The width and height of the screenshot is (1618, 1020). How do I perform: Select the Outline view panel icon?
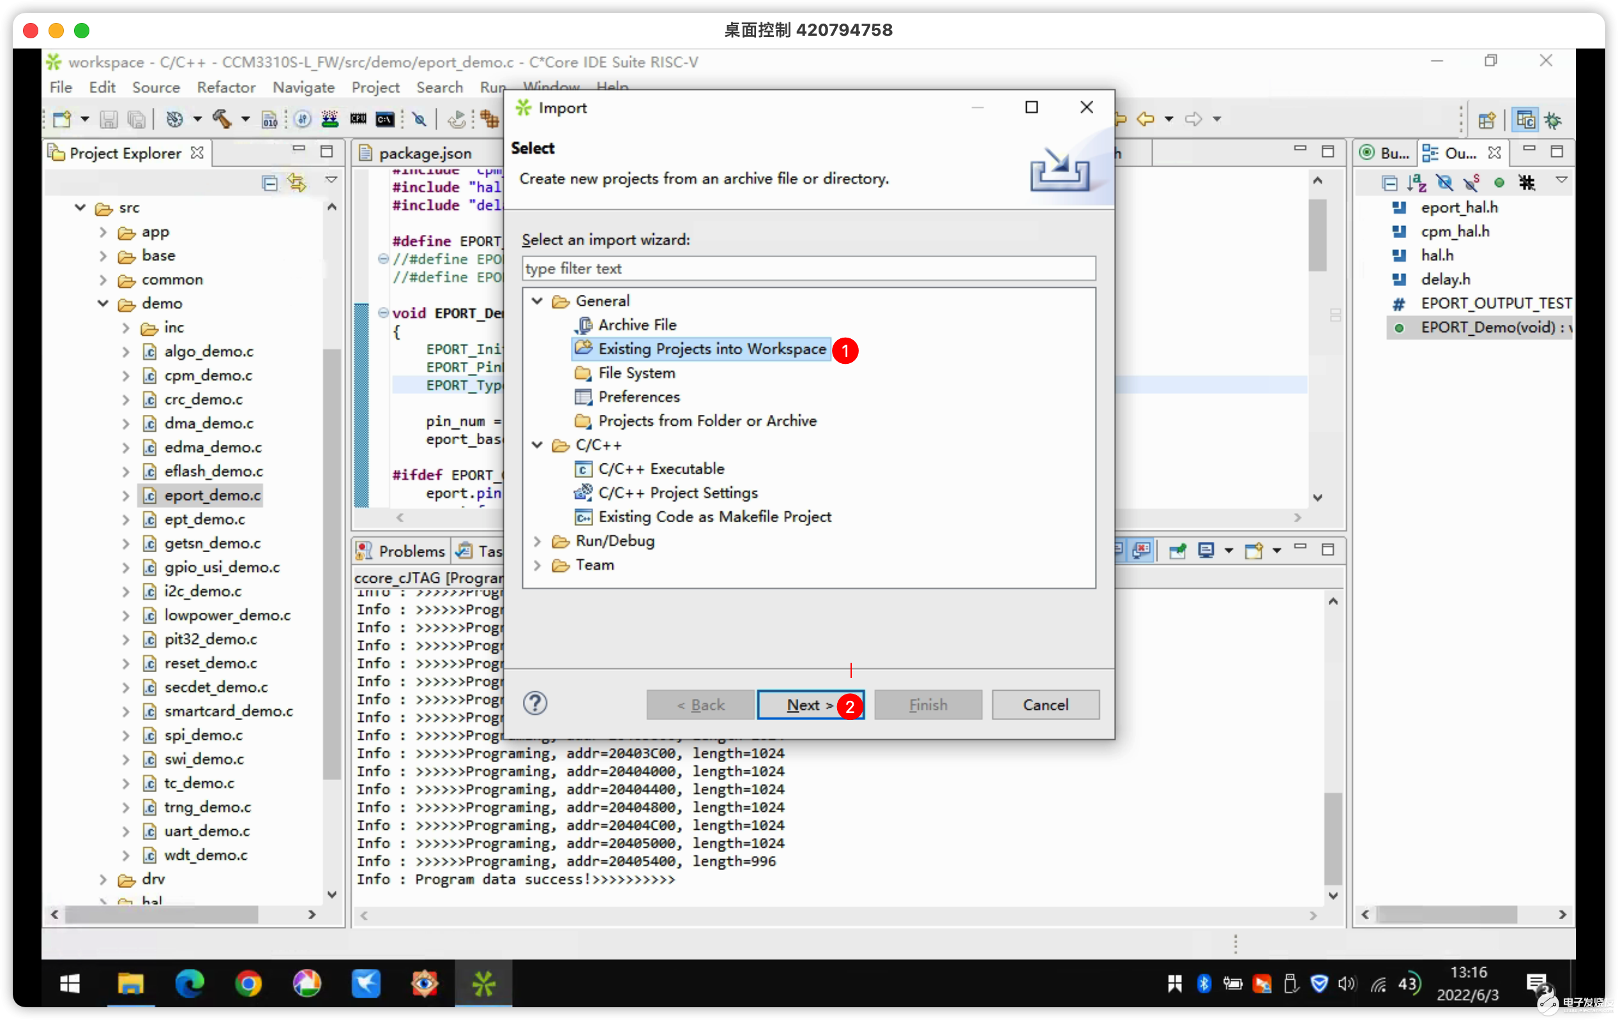[1435, 153]
